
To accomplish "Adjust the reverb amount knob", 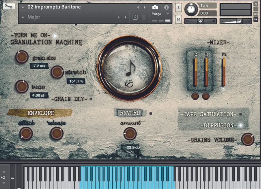I will (x=129, y=133).
